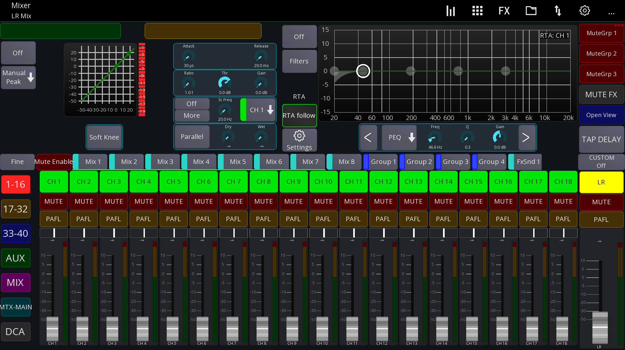Adjust the PEQ Gain knob
Viewport: 625px width, 350px height.
click(500, 137)
